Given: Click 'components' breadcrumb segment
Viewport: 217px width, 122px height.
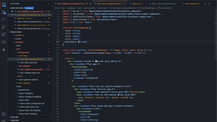Looking at the screenshot, I should (90, 8).
